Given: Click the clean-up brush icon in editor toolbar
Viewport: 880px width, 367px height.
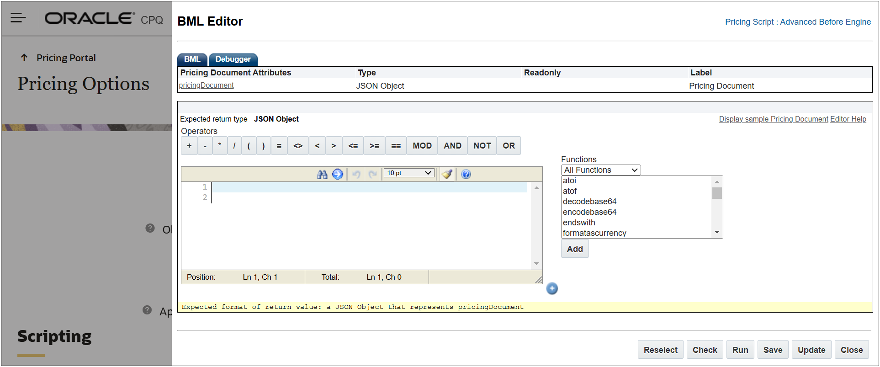Looking at the screenshot, I should click(x=447, y=174).
